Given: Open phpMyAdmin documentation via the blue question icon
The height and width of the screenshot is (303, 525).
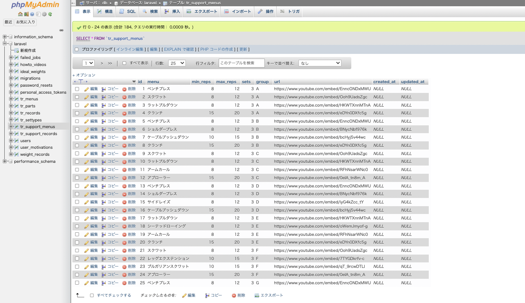Looking at the screenshot, I should [x=31, y=14].
